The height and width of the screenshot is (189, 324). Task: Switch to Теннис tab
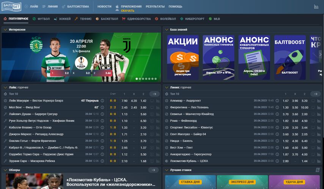[x=83, y=19]
